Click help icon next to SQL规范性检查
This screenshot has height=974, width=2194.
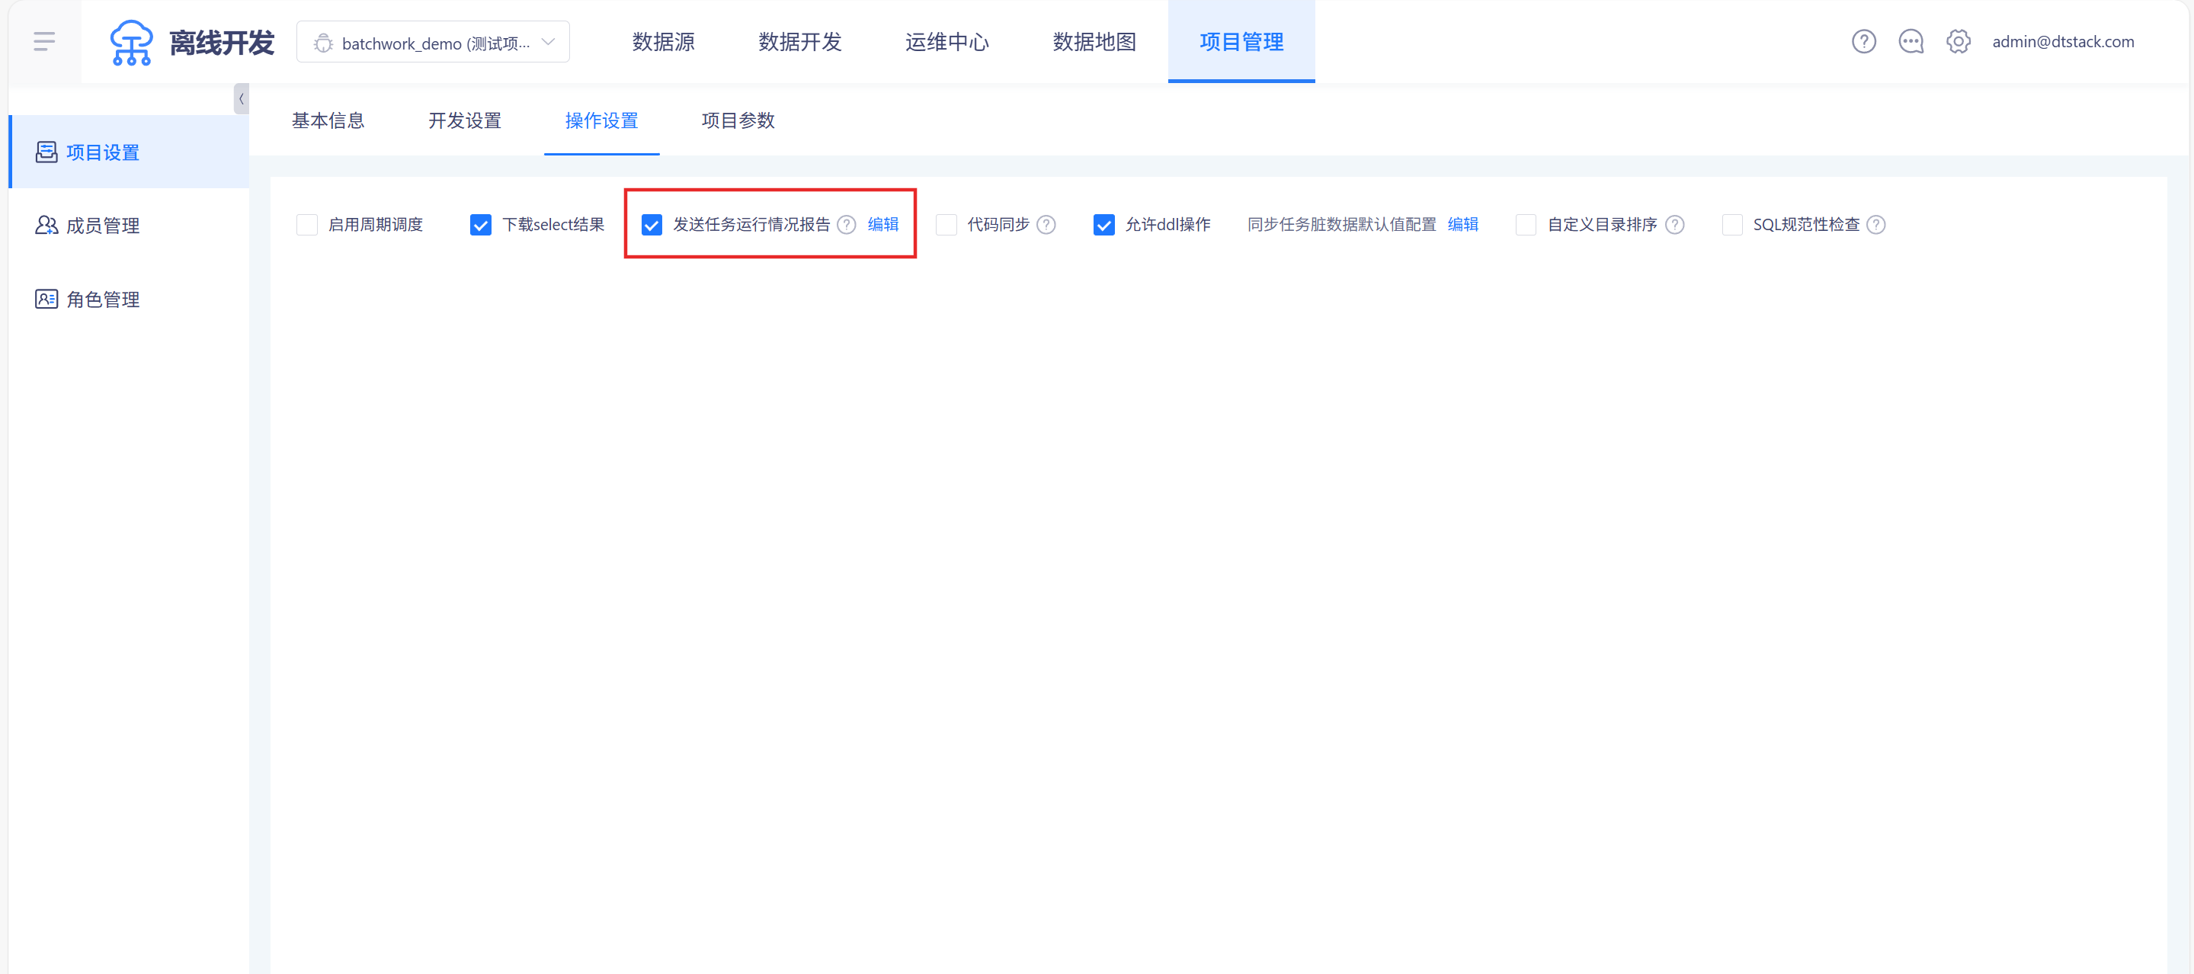(1875, 225)
